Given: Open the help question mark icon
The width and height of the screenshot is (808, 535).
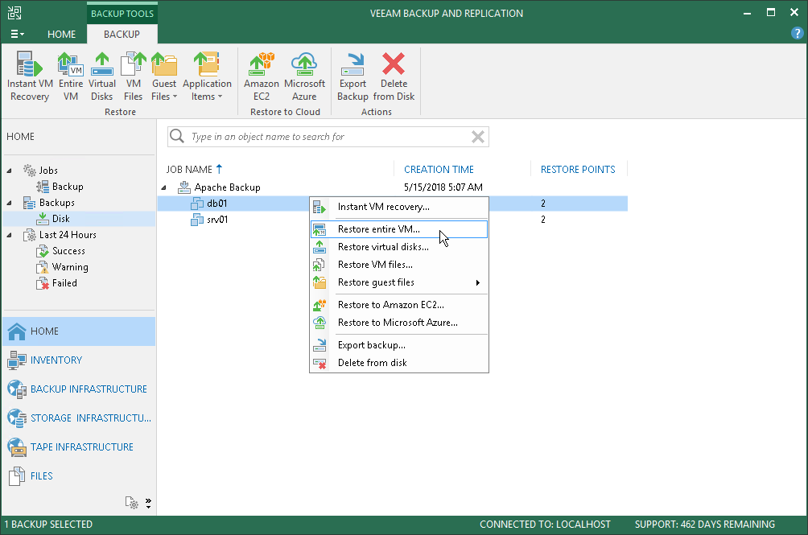Looking at the screenshot, I should 797,34.
